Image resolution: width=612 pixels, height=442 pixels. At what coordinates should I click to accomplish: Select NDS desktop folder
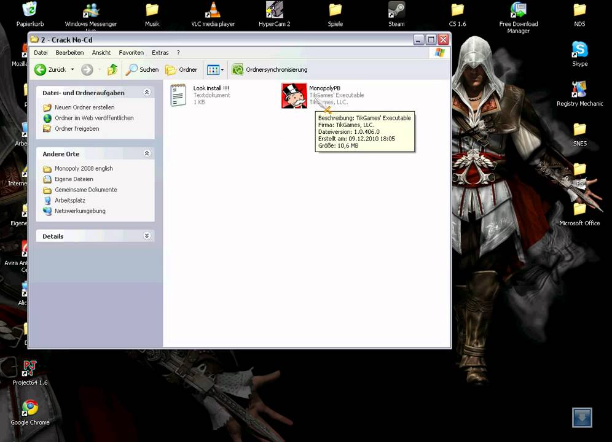tap(579, 14)
